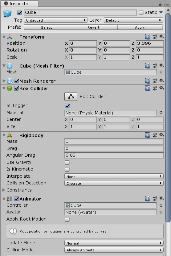The width and height of the screenshot is (171, 256).
Task: Click the Inspector lock icon
Action: click(x=160, y=4)
